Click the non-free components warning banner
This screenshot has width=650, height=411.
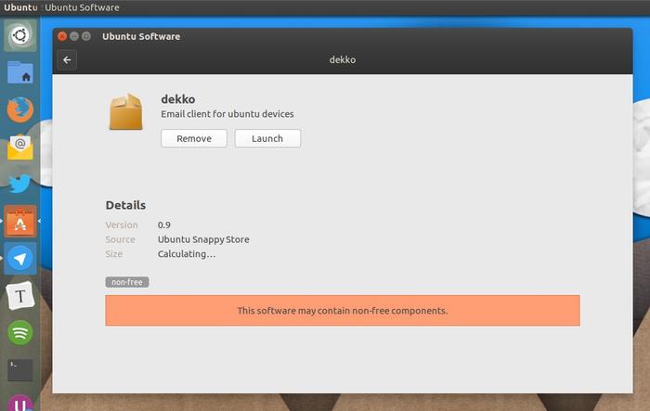343,310
